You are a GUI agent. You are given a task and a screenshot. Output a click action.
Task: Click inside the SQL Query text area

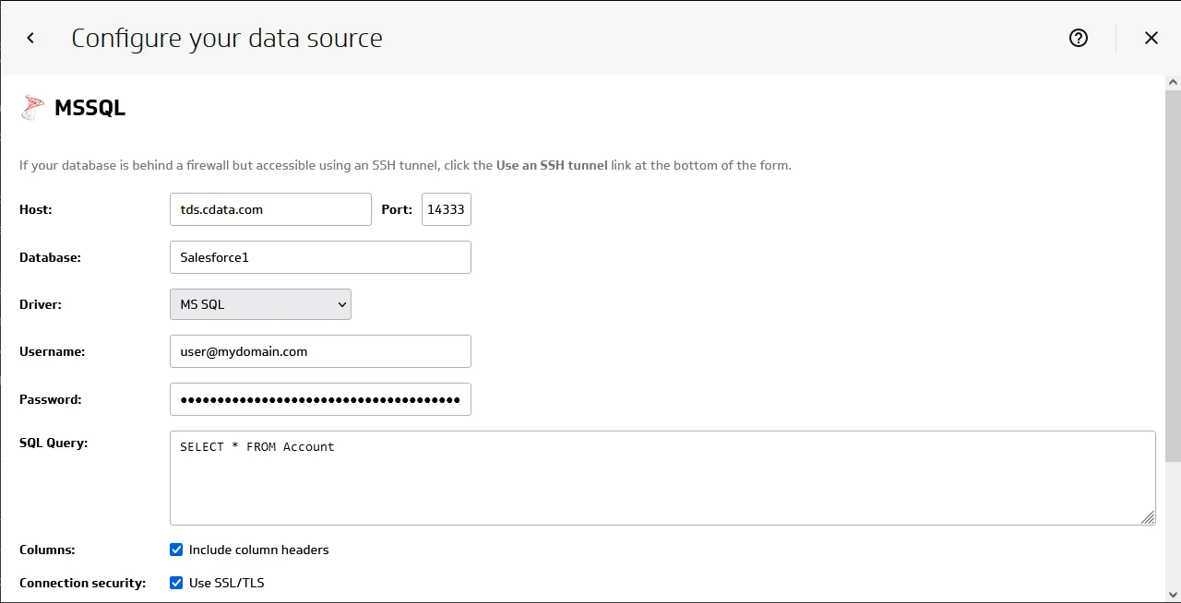pos(662,478)
